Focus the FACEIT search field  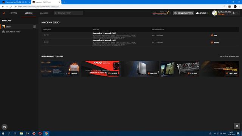[68, 13]
